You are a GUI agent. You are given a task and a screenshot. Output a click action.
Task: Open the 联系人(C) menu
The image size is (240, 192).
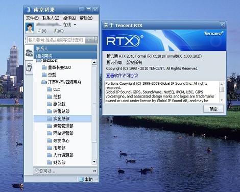click(x=51, y=18)
